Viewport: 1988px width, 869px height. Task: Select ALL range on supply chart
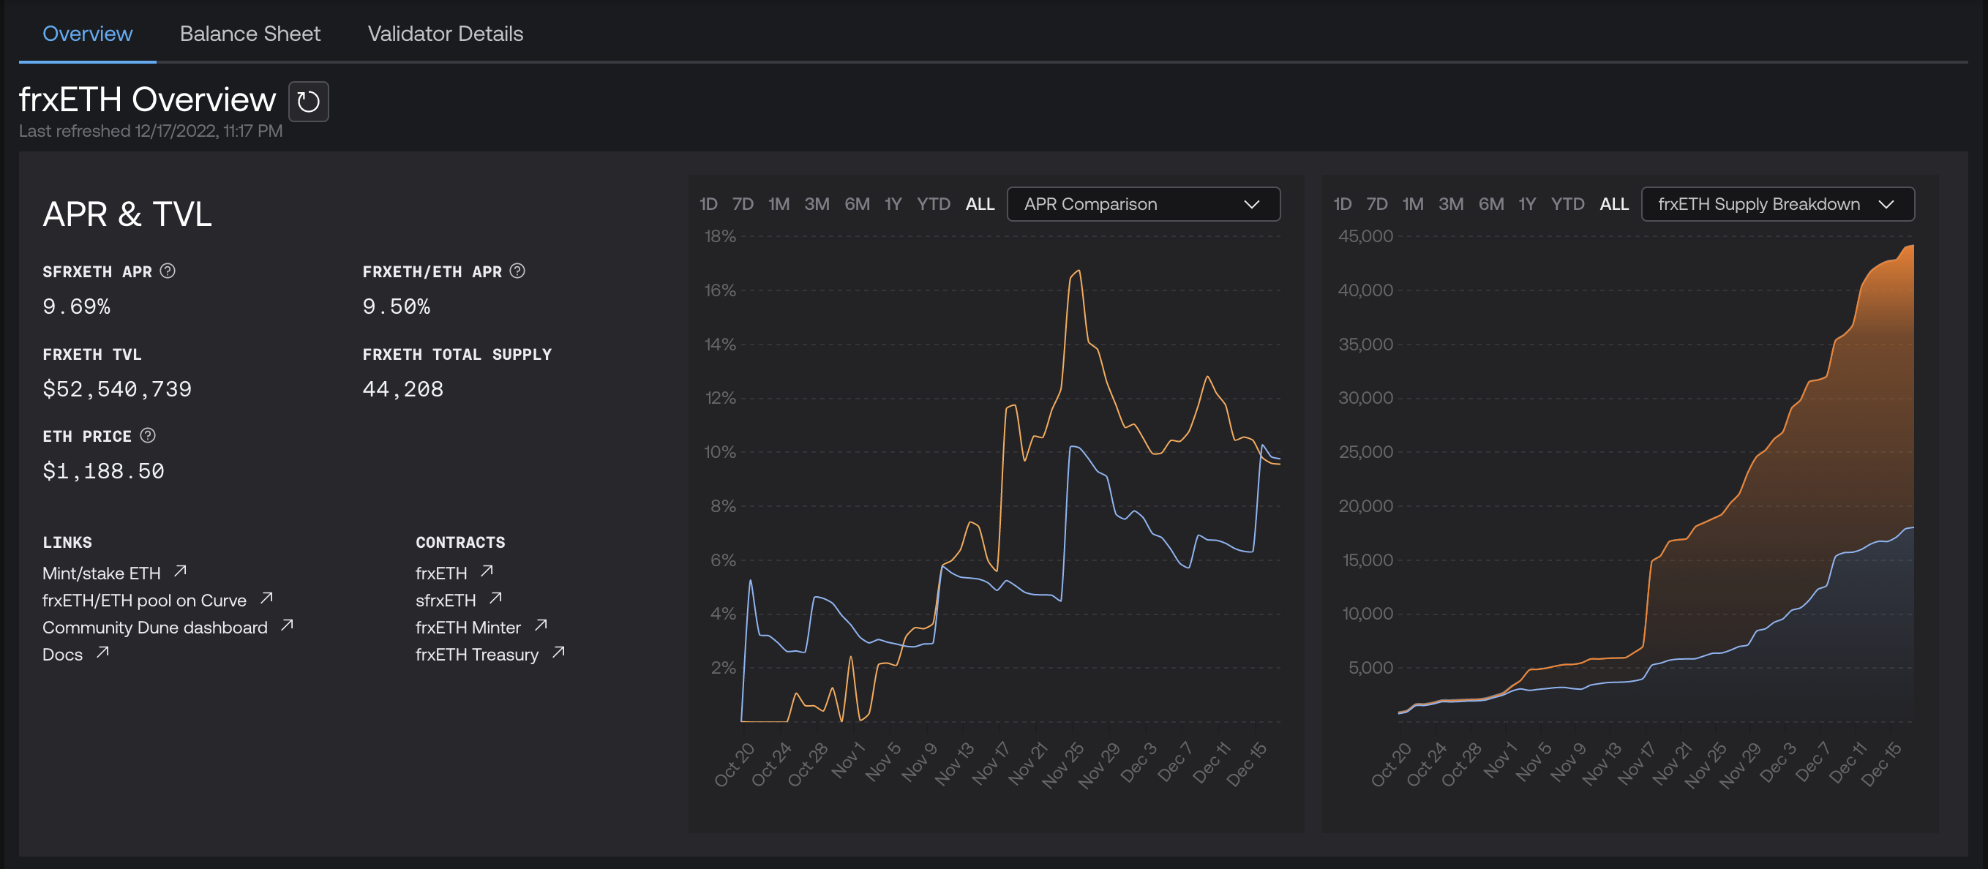pos(1615,204)
